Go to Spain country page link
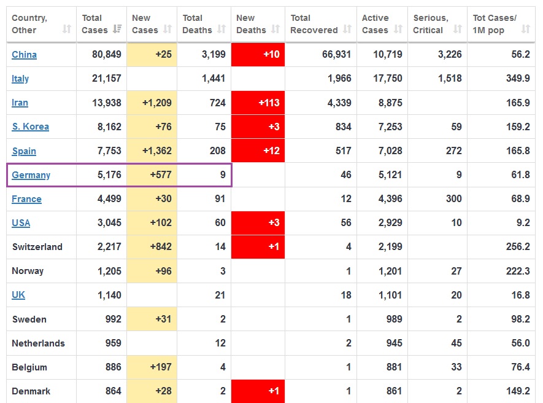 [x=24, y=151]
